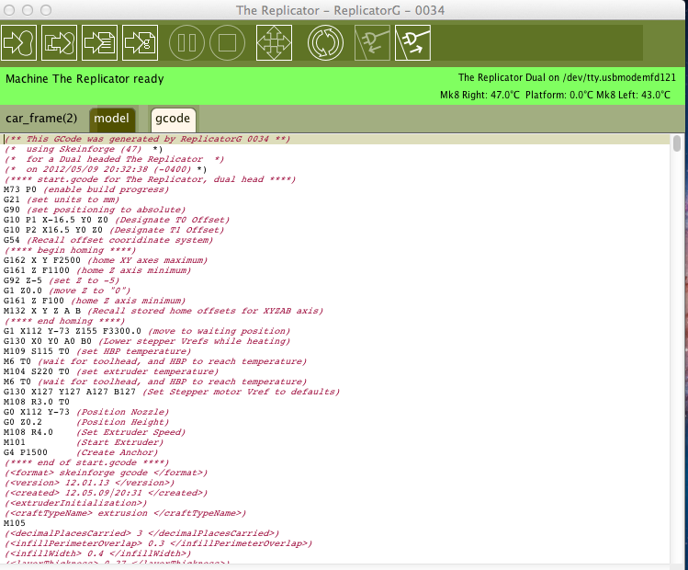Click the 'end of start.gcode' comment line

click(x=86, y=462)
